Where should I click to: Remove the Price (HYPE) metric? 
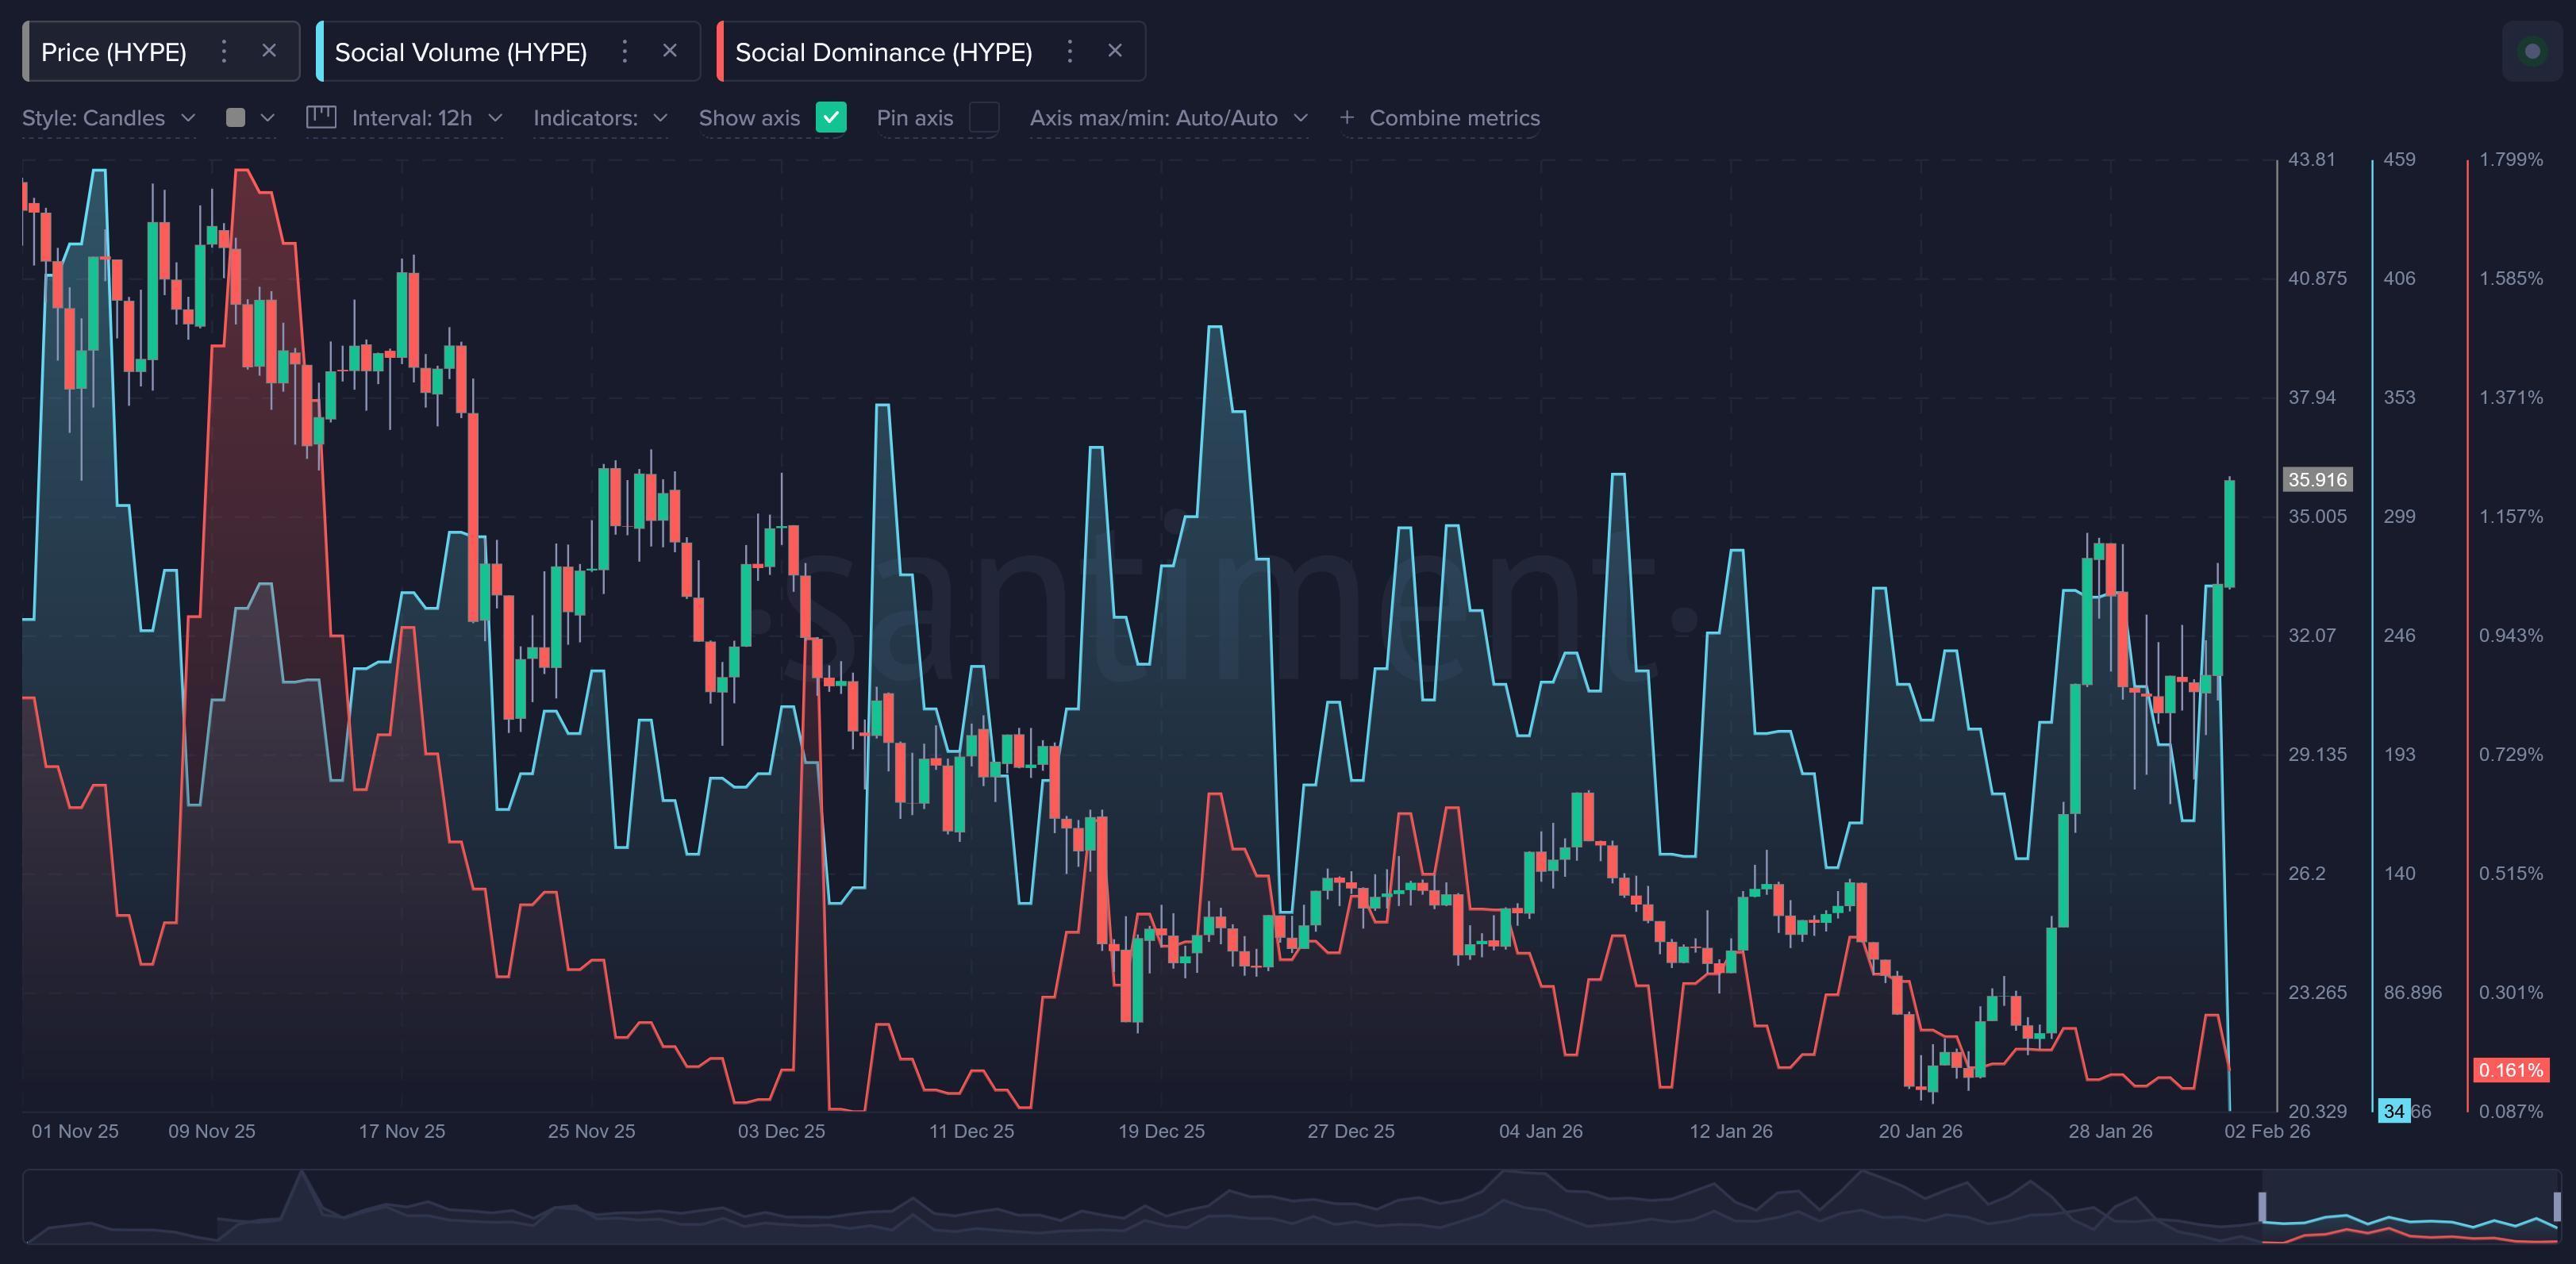coord(269,51)
